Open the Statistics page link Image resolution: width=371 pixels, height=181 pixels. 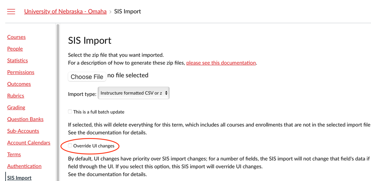[17, 61]
